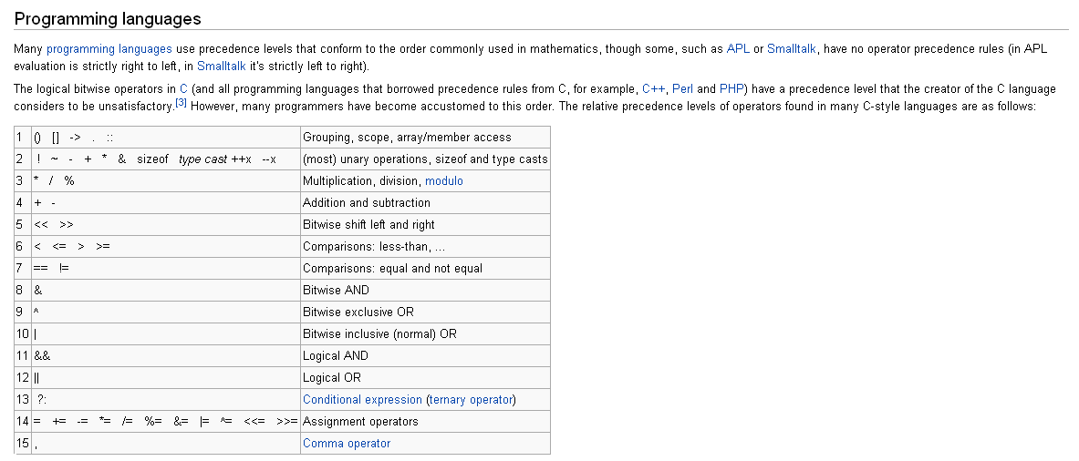Open the "Comma operator" link
The height and width of the screenshot is (461, 1079).
[346, 444]
